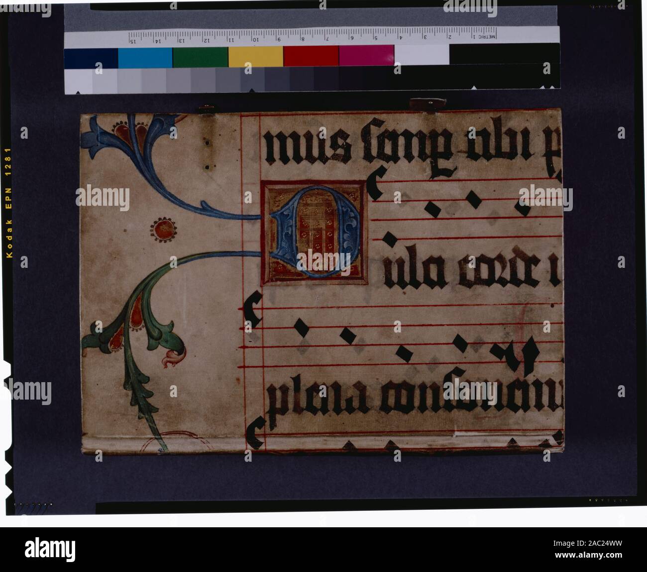Click the red-gold dotted roundel ornament

pos(163,230)
